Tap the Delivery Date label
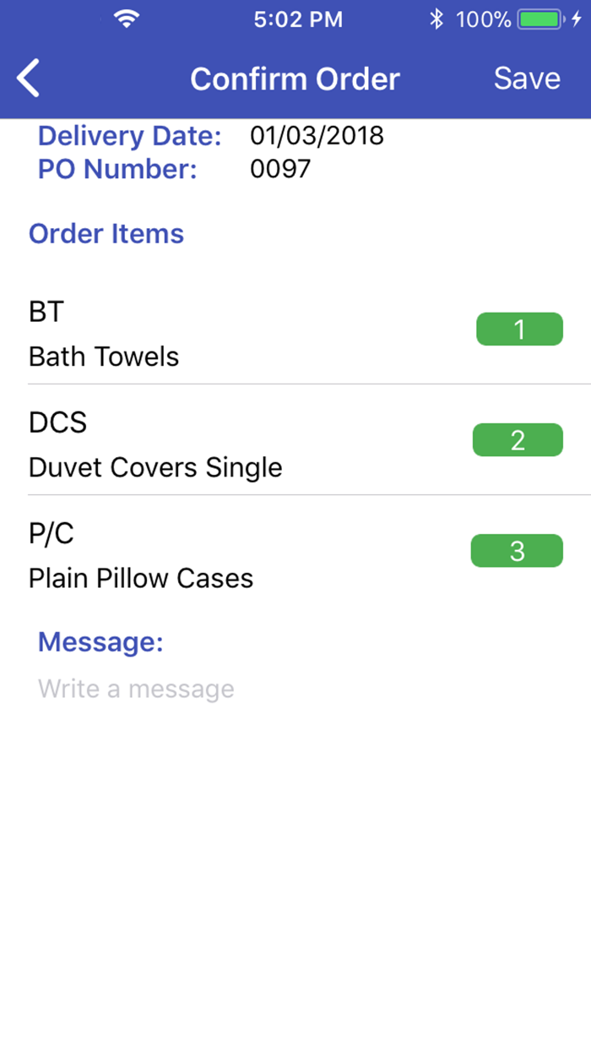 [x=129, y=135]
